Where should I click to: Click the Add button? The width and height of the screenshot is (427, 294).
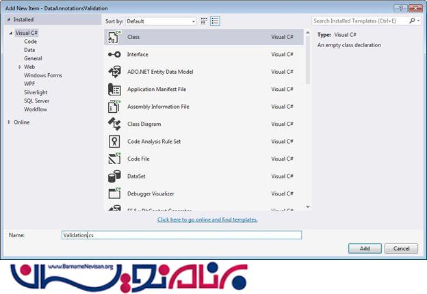[365, 248]
